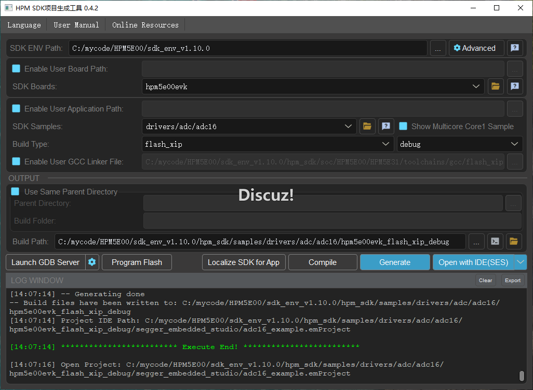This screenshot has height=390, width=533.
Task: Click the Generate button
Action: click(395, 262)
